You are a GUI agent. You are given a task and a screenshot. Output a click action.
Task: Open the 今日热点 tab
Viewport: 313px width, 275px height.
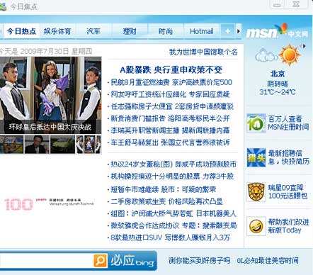click(x=21, y=31)
